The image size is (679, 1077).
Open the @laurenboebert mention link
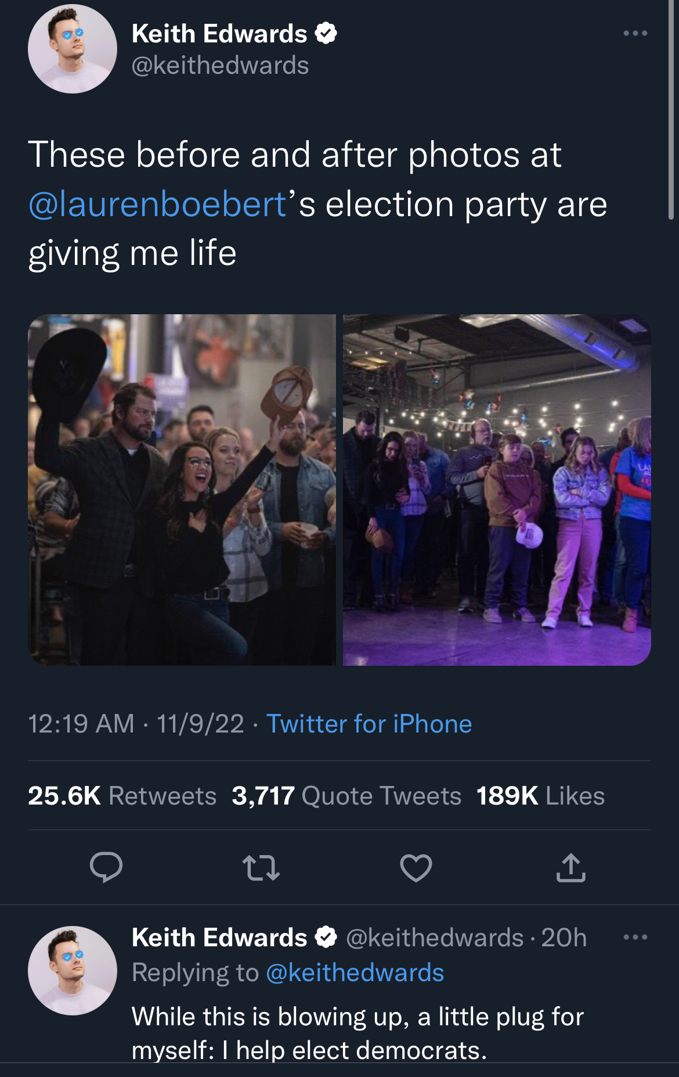[158, 204]
